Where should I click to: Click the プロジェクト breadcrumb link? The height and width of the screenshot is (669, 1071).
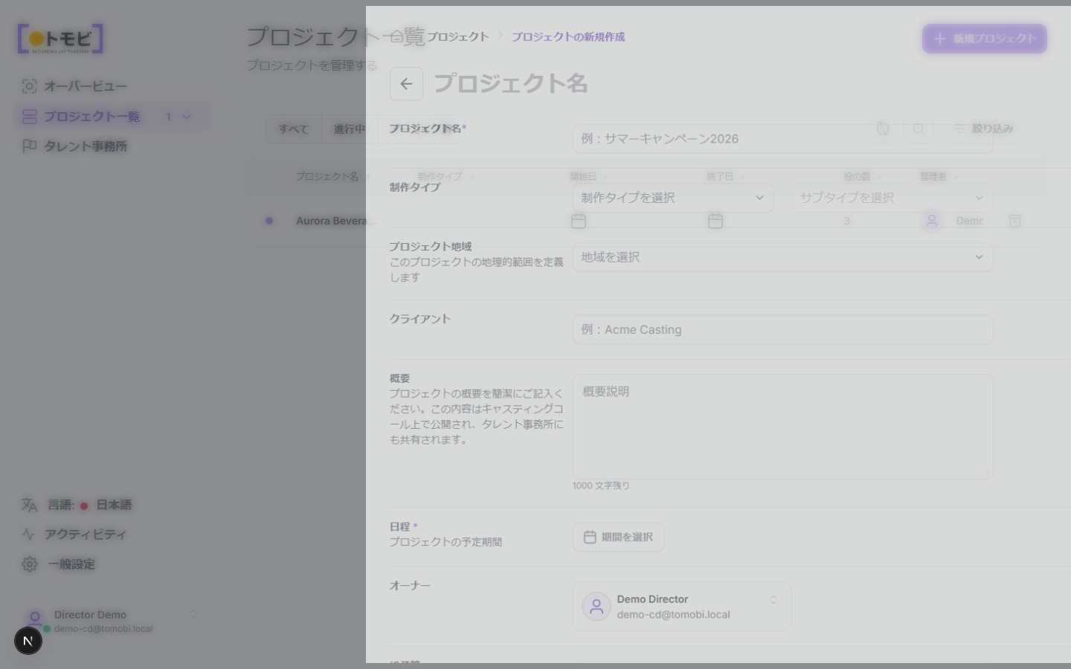(457, 37)
